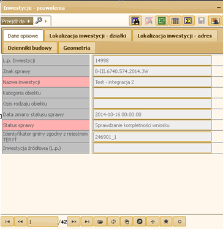Click the empty Inwestycja źródłowa field
This screenshot has width=223, height=229.
click(152, 148)
